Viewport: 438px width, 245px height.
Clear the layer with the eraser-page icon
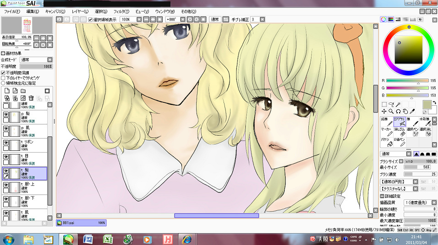pyautogui.click(x=23, y=98)
